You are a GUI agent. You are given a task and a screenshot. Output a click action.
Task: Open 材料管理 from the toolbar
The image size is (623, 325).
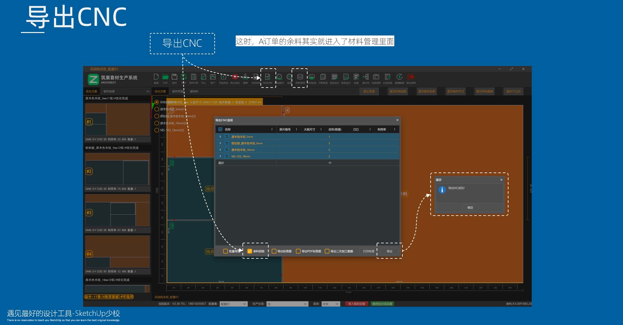tap(300, 77)
